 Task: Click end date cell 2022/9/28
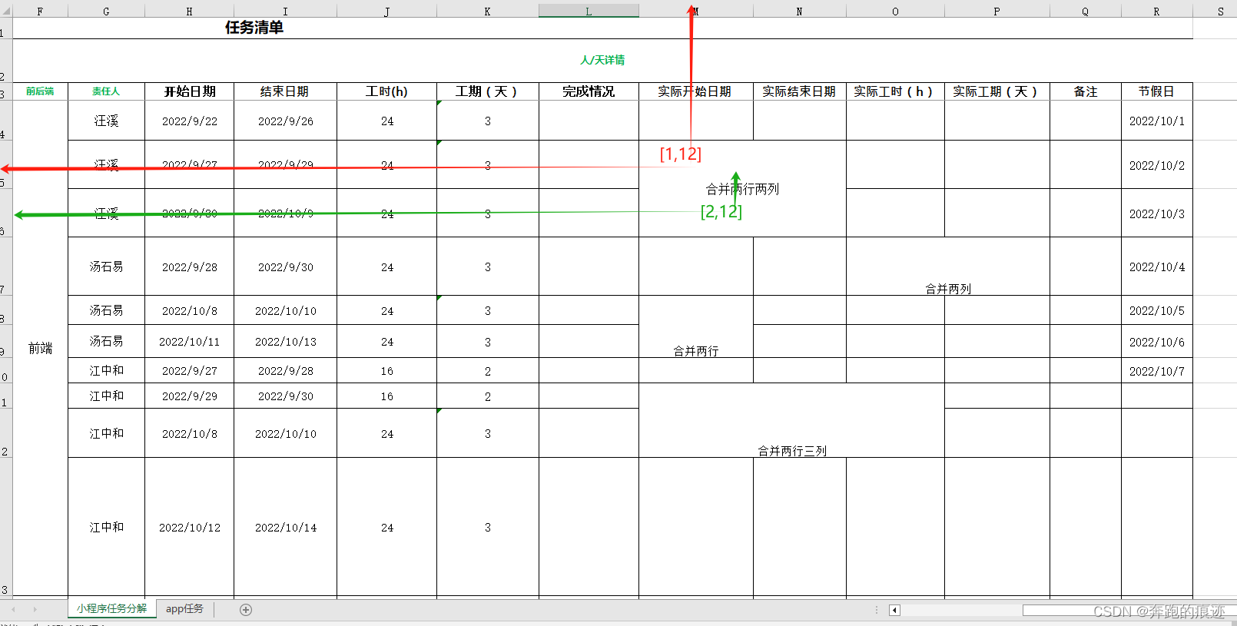click(285, 371)
